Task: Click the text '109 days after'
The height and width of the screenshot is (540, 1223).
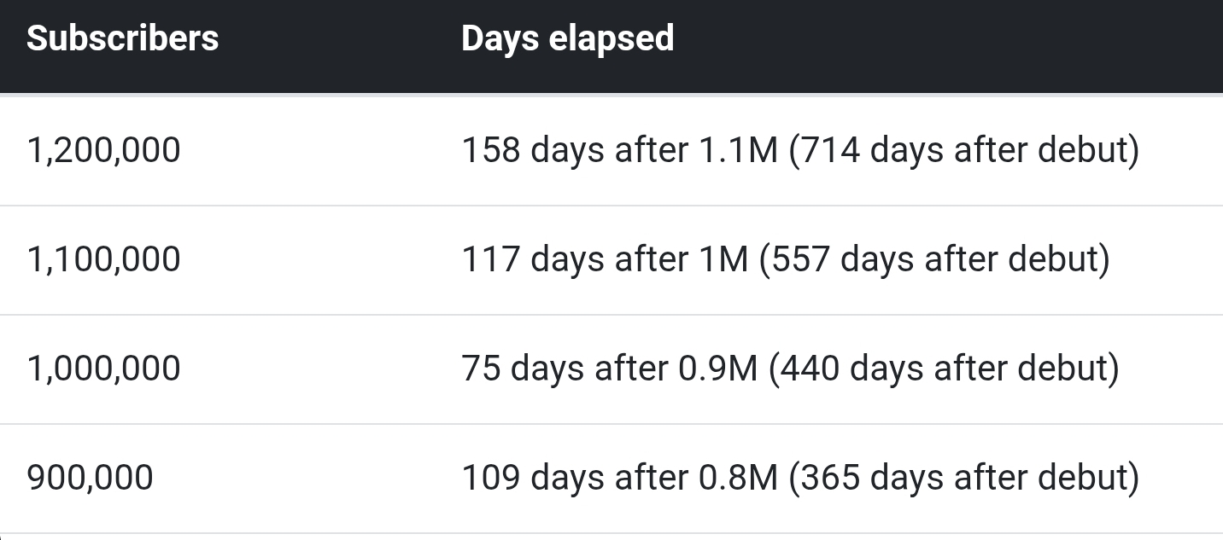Action: tap(574, 477)
